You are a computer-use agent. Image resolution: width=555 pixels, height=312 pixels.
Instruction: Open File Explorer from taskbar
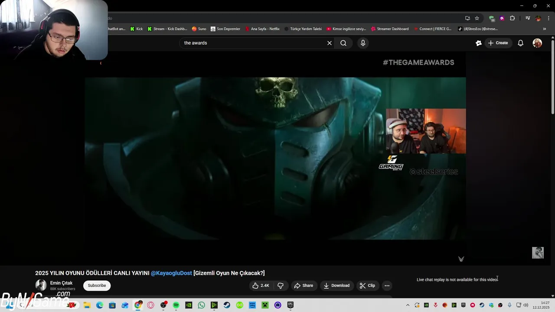click(x=87, y=305)
